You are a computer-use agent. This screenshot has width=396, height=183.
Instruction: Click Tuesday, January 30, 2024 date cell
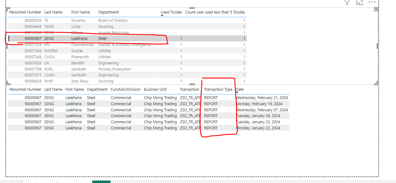pyautogui.click(x=258, y=116)
